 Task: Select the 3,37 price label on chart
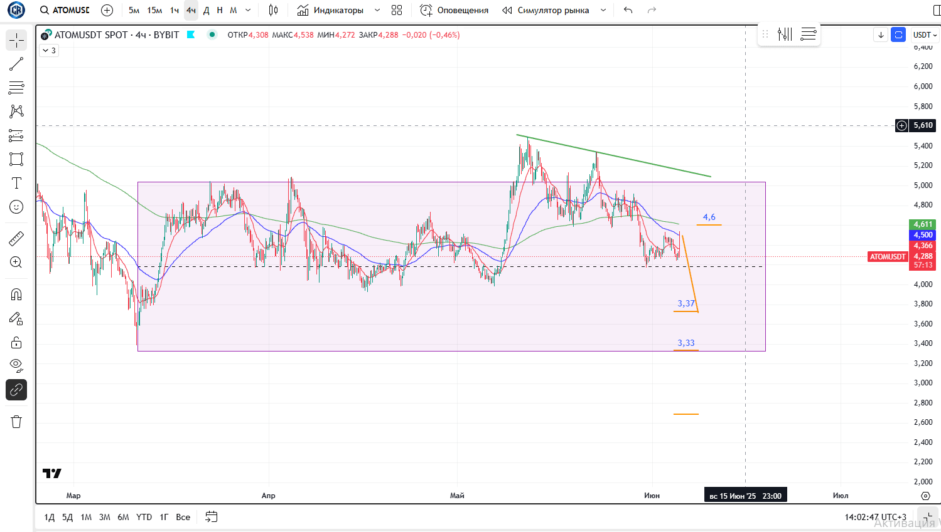click(x=686, y=304)
